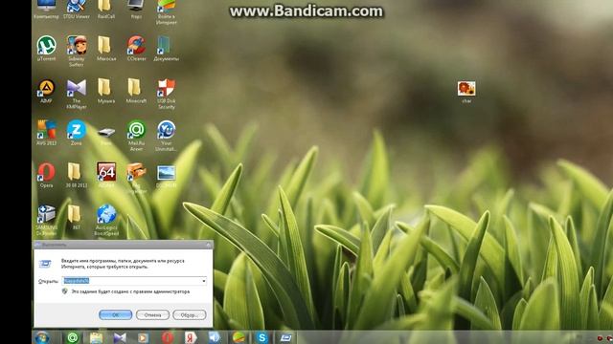
Task: Open the desktop folder between Subway Surfers and CCleaner
Action: coord(106,48)
